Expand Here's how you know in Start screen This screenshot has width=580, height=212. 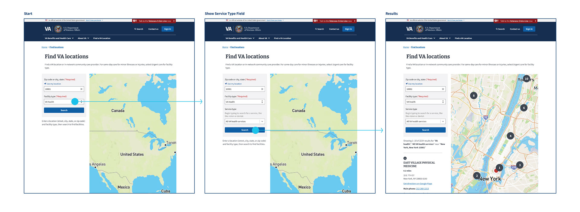click(94, 20)
